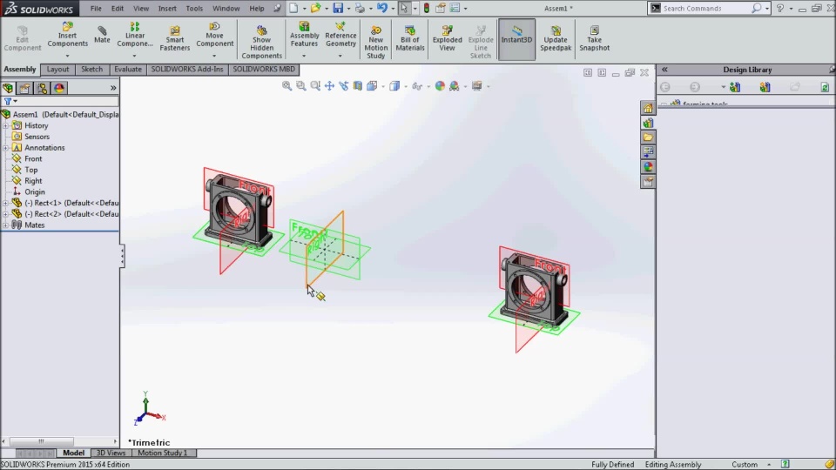Image resolution: width=836 pixels, height=470 pixels.
Task: Open the Edit menu
Action: (118, 9)
